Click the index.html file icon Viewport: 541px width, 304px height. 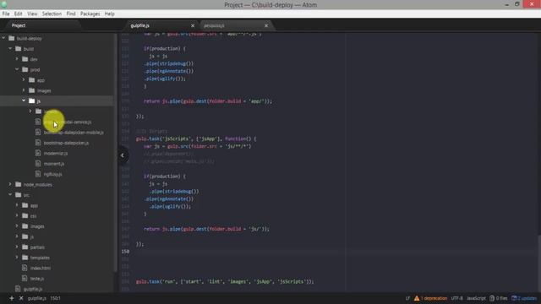pyautogui.click(x=25, y=268)
